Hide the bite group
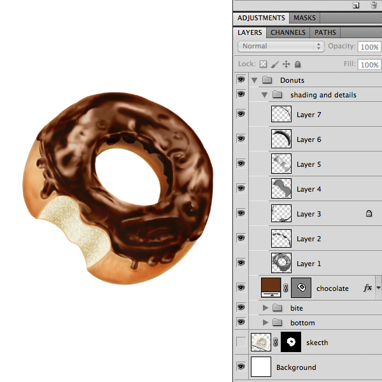 click(241, 308)
